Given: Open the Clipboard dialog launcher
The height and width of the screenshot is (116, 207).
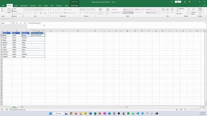Looking at the screenshot, I should pos(23,16).
